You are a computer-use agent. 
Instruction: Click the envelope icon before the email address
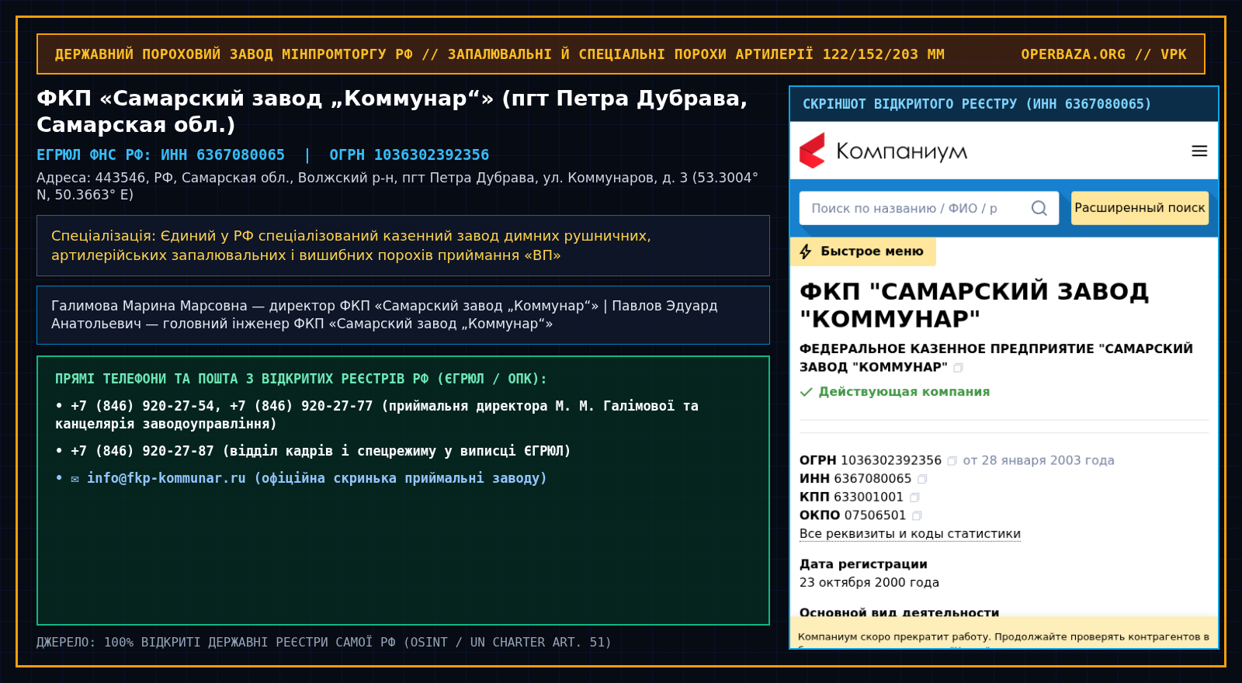75,479
